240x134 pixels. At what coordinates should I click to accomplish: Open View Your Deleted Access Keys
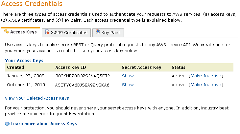(37, 98)
